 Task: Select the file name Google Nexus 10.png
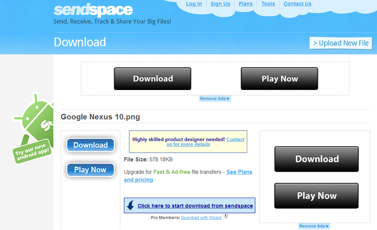coord(100,117)
